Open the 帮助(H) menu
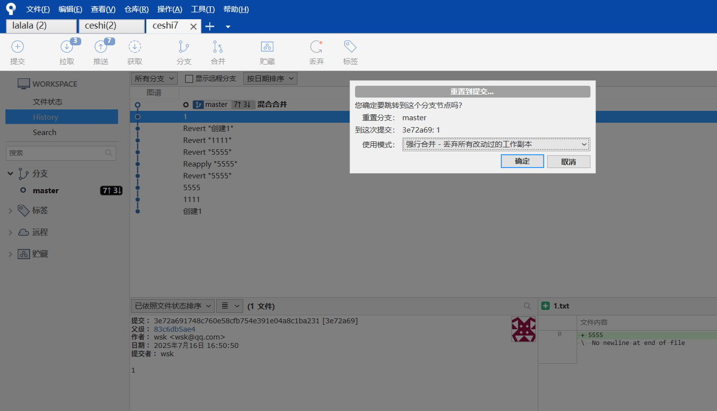717x411 pixels. tap(236, 9)
